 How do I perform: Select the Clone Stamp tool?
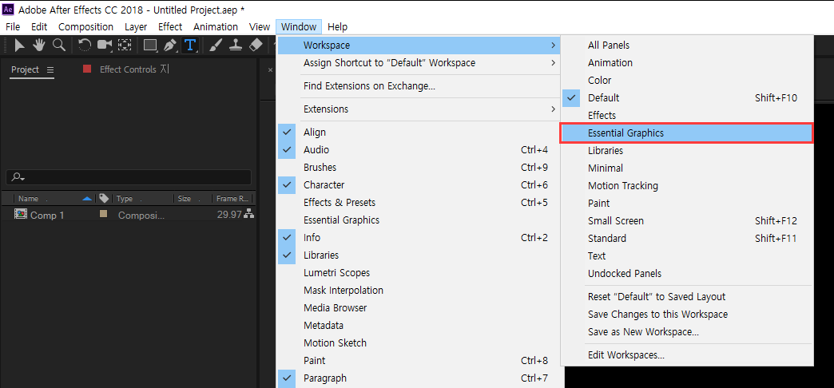pos(236,46)
